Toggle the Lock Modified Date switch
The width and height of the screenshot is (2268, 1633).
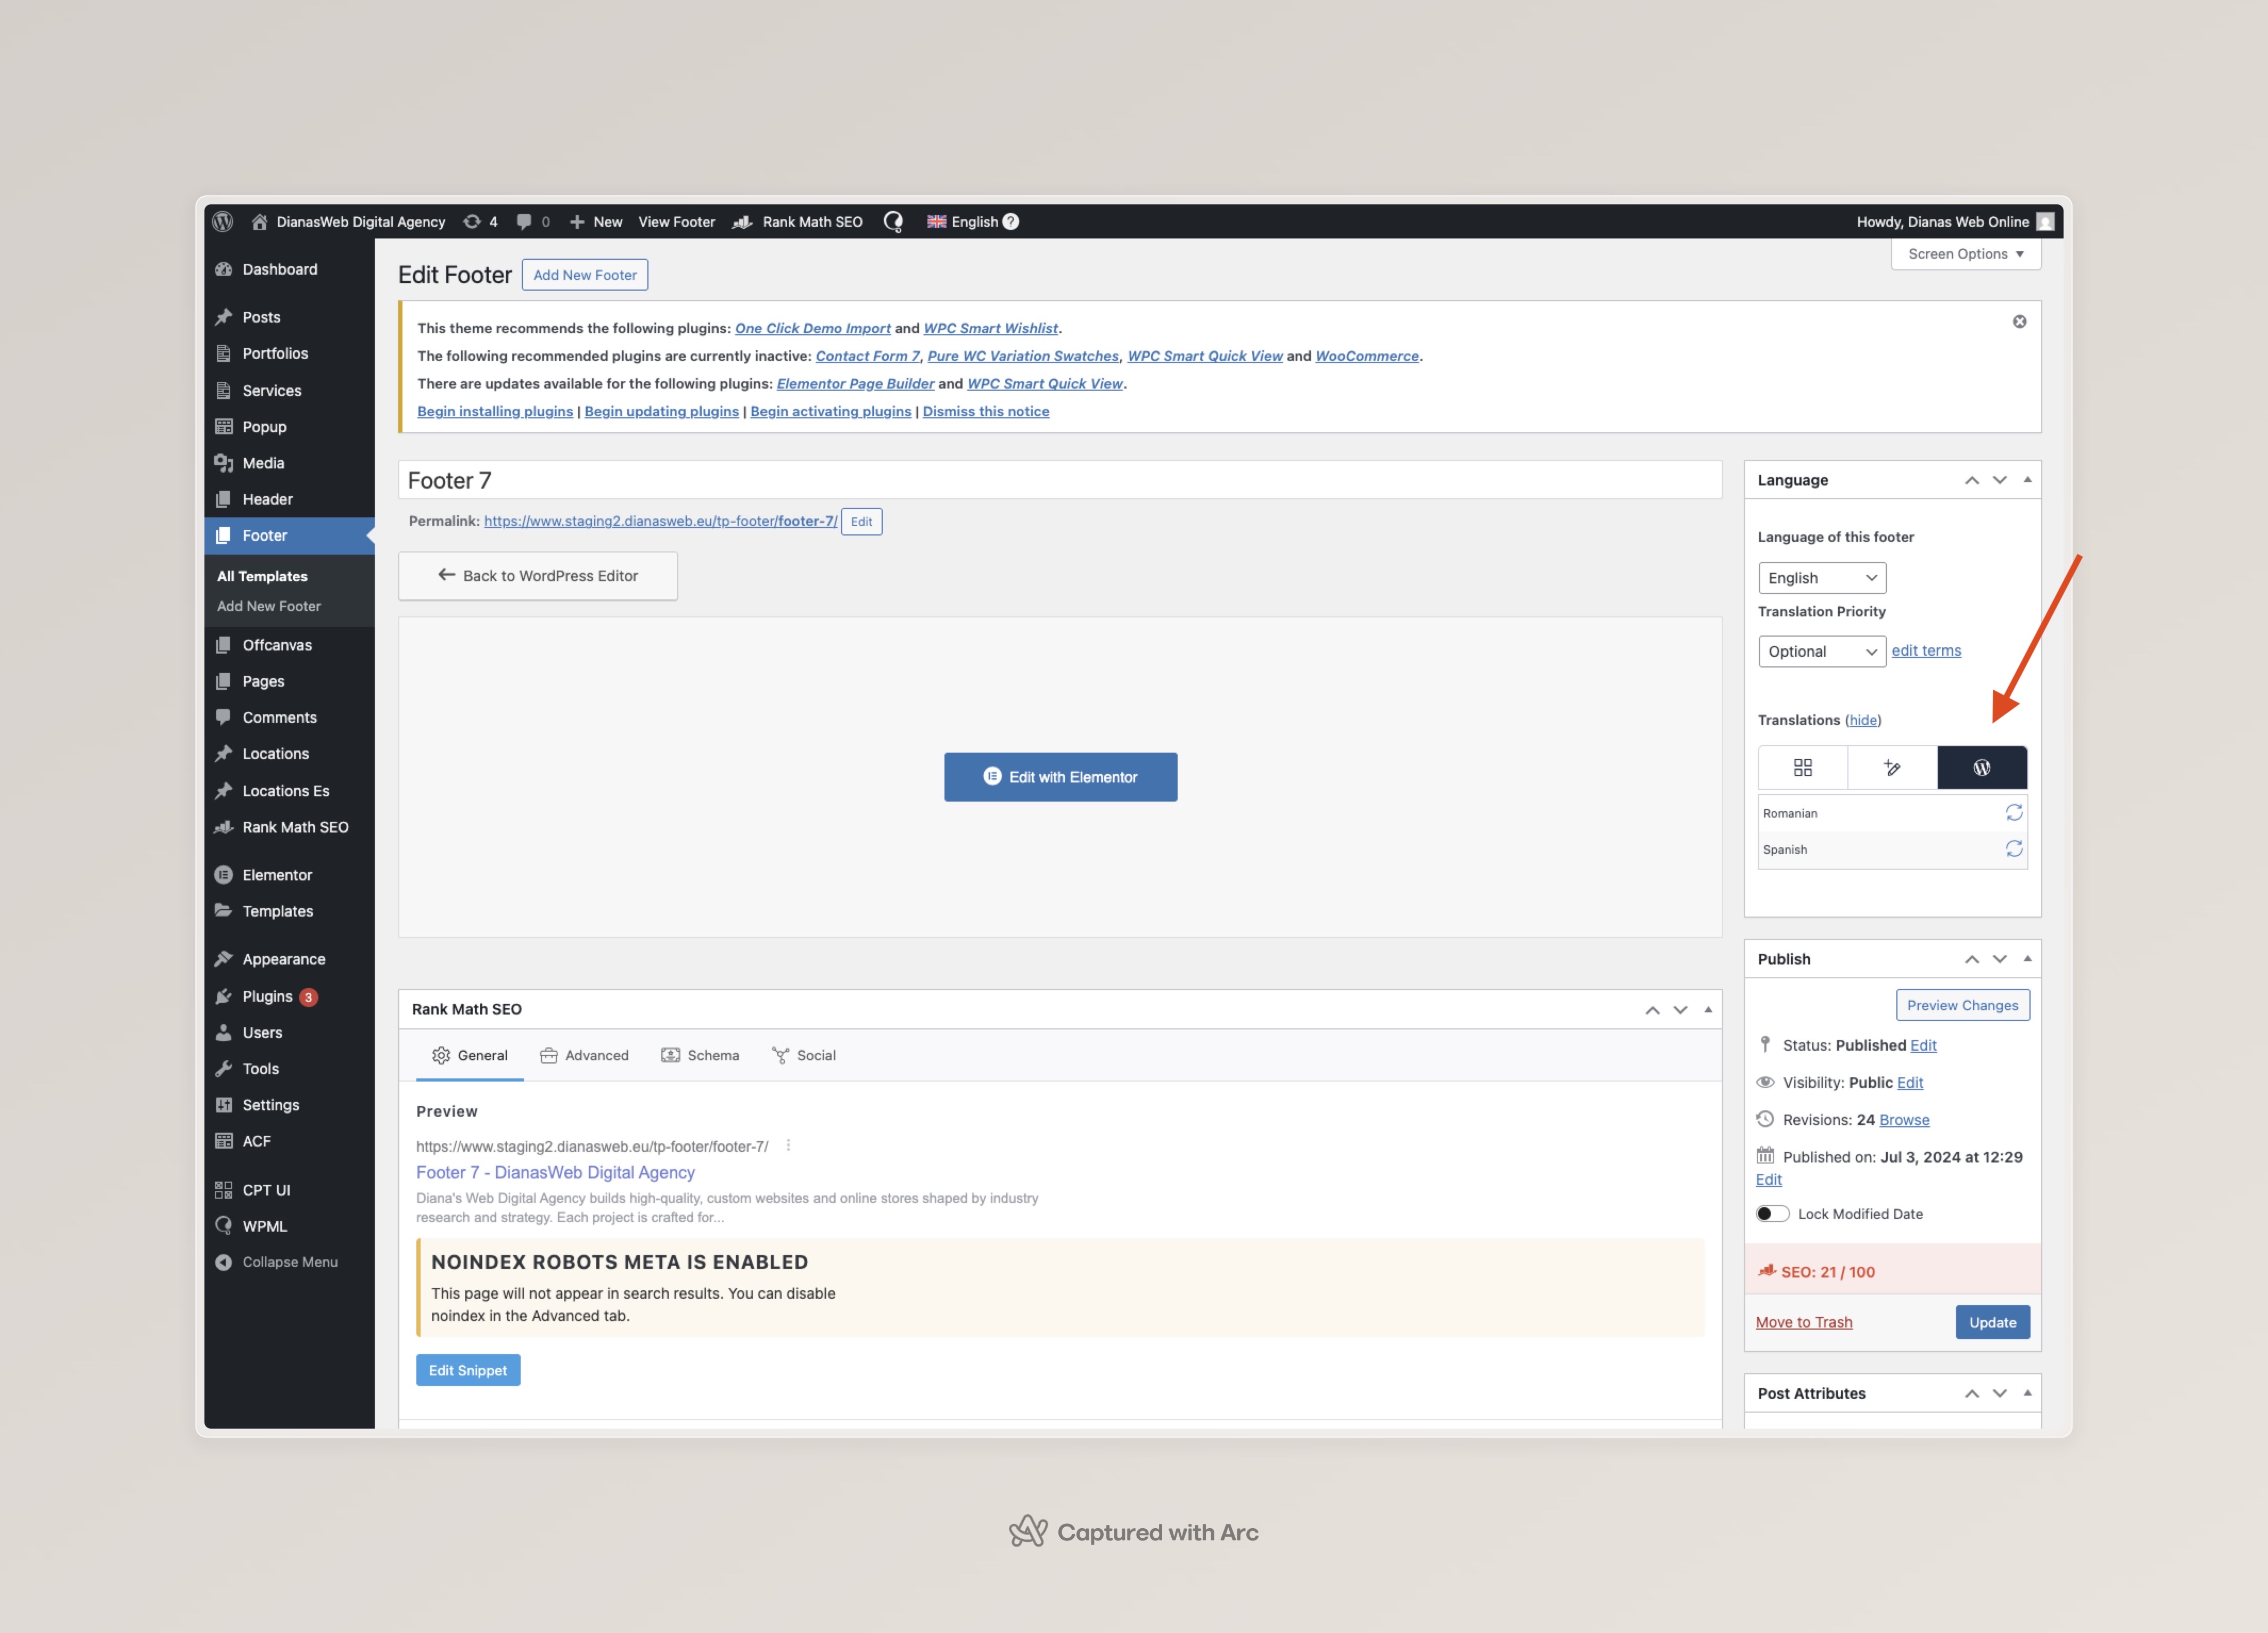tap(1772, 1213)
